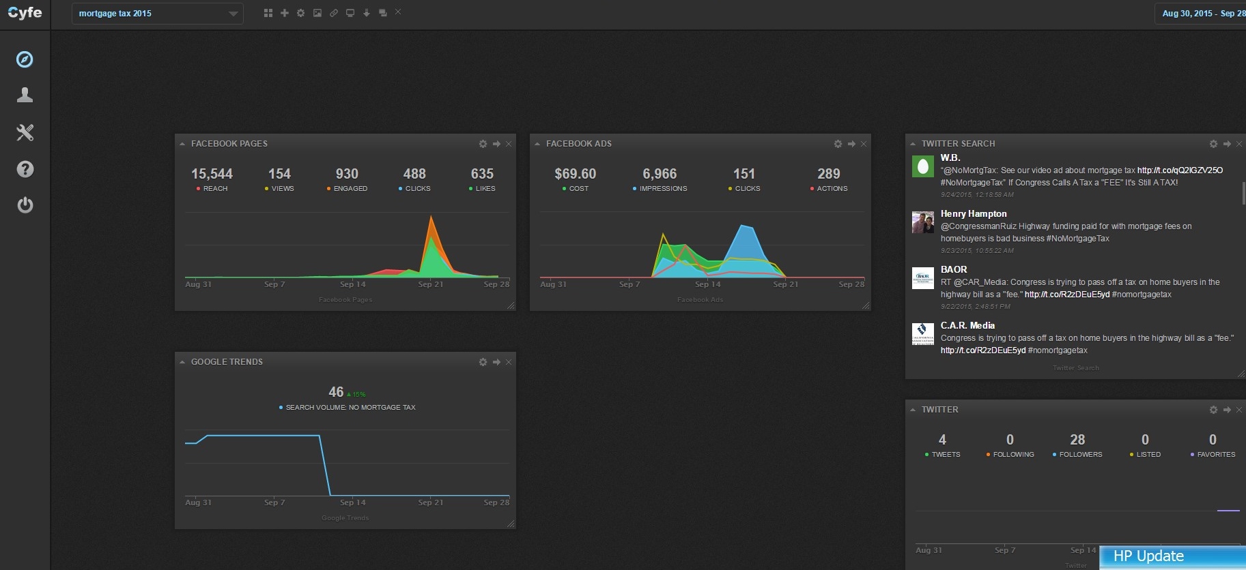This screenshot has height=570, width=1246.
Task: Click Facebook Pages widget resize handle corner
Action: [511, 305]
